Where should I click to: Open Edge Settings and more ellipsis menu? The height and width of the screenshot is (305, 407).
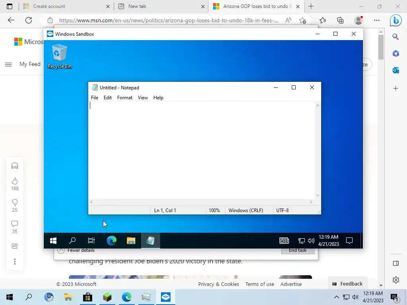coord(377,20)
